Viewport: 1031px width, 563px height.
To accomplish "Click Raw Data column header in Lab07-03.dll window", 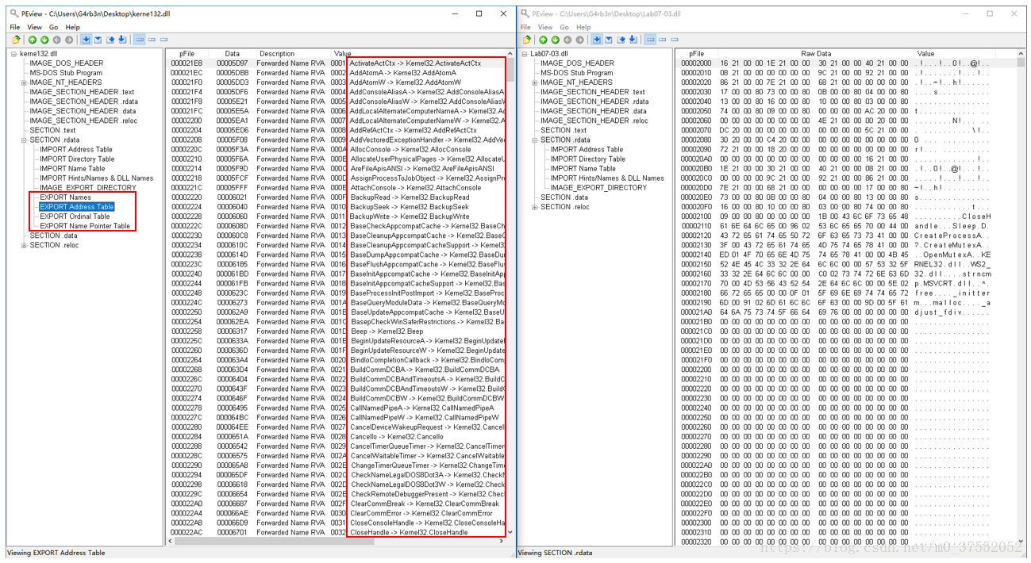I will (815, 54).
